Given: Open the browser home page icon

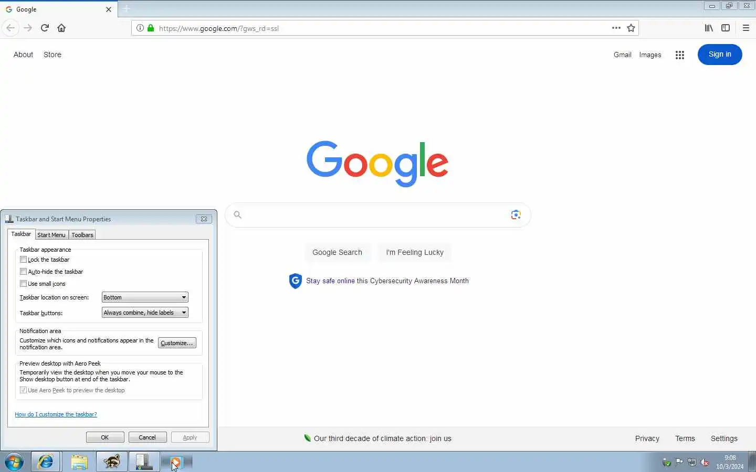Looking at the screenshot, I should click(x=61, y=28).
